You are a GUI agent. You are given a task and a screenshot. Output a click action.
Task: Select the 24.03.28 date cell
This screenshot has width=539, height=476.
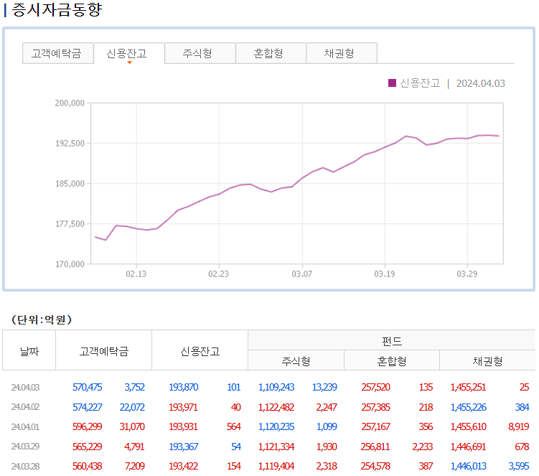[25, 467]
